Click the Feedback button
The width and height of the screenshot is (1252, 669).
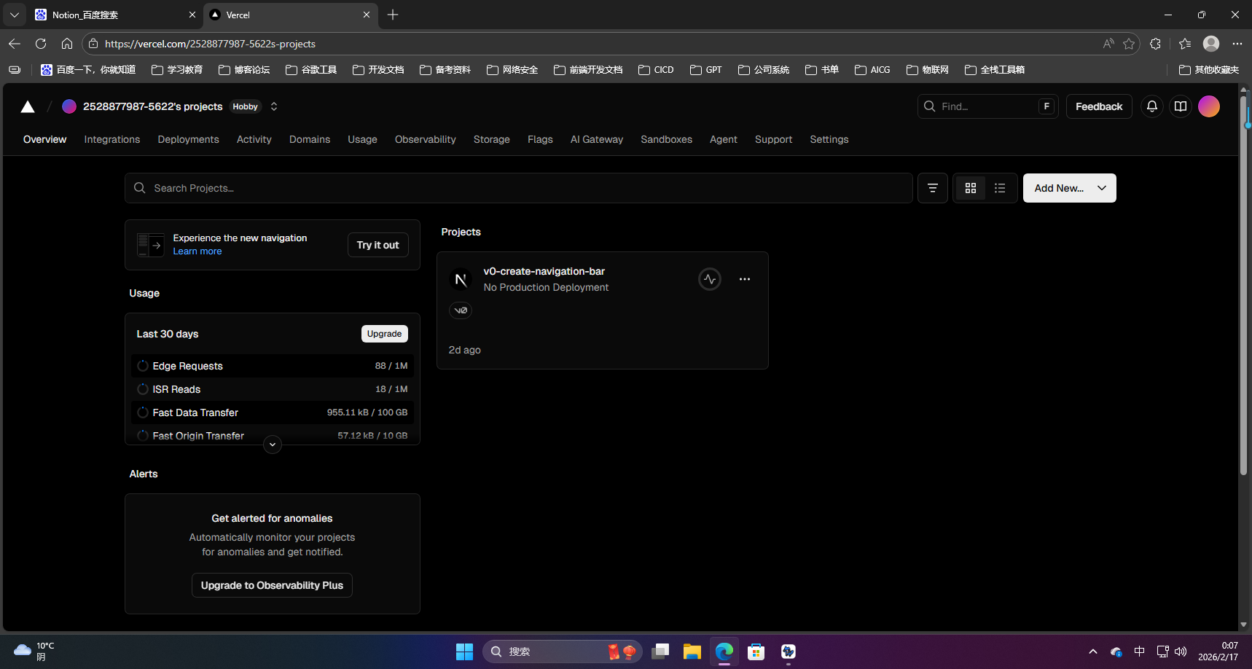[1099, 106]
